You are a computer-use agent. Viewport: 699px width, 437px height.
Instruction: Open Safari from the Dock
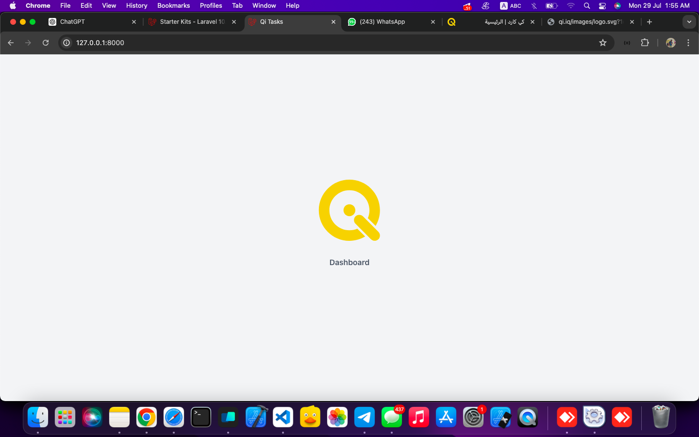coord(174,417)
